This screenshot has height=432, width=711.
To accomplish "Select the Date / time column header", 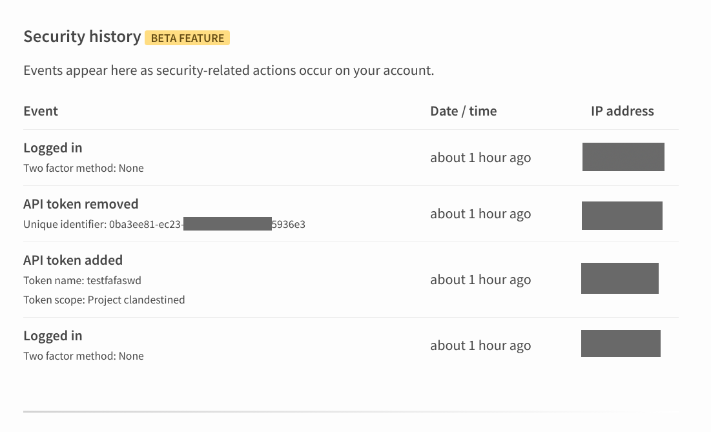I will pyautogui.click(x=463, y=111).
